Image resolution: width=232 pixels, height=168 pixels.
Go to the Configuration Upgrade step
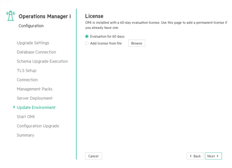[38, 126]
